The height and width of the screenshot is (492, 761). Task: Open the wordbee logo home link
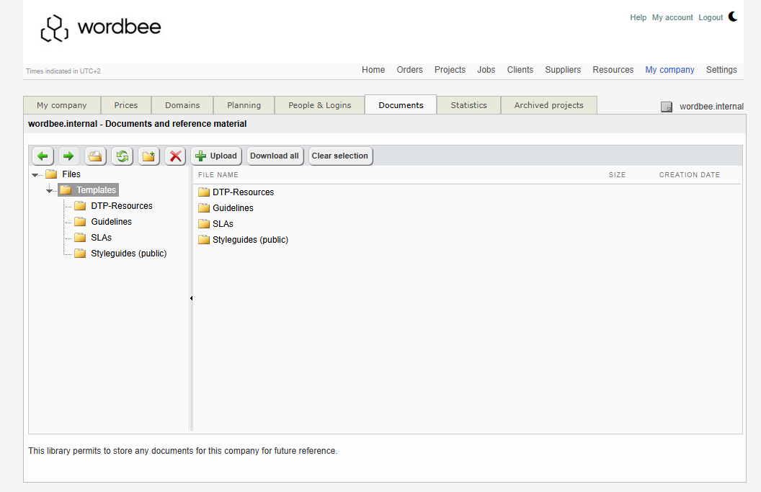[101, 28]
